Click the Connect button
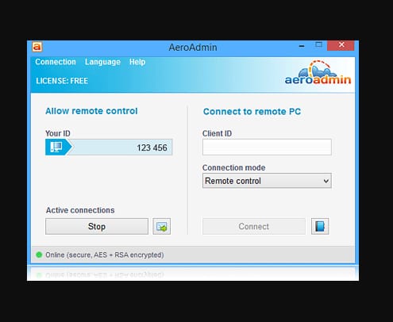The image size is (393, 322). tap(254, 226)
